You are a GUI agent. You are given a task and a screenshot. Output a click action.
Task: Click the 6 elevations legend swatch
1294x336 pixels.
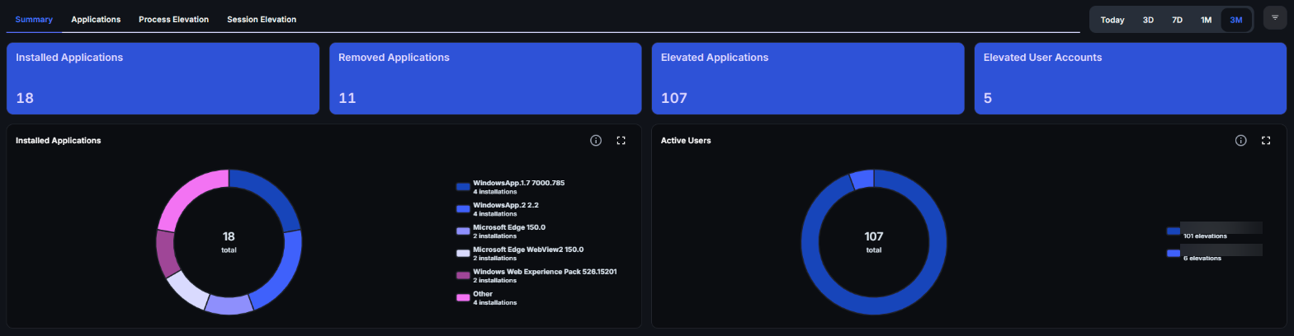point(1173,254)
